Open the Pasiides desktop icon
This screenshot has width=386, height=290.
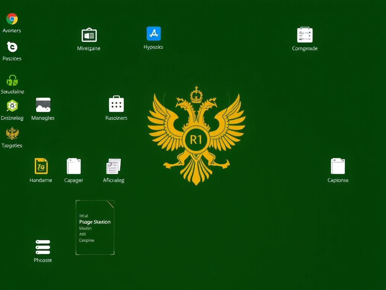pyautogui.click(x=12, y=47)
